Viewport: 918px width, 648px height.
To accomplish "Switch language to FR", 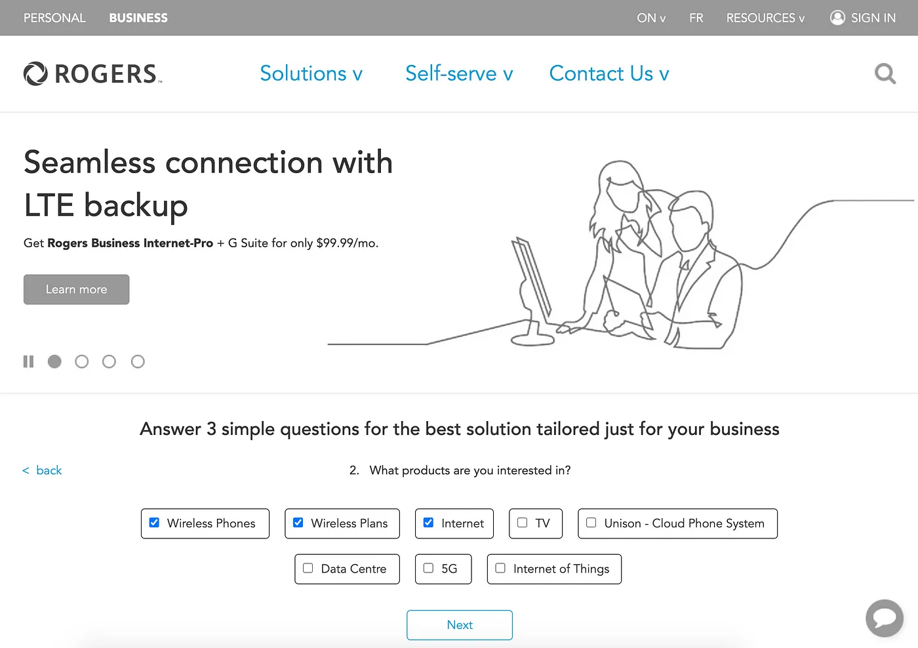I will (x=696, y=18).
